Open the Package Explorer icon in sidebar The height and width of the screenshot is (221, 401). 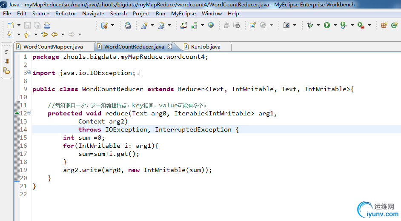click(x=7, y=71)
